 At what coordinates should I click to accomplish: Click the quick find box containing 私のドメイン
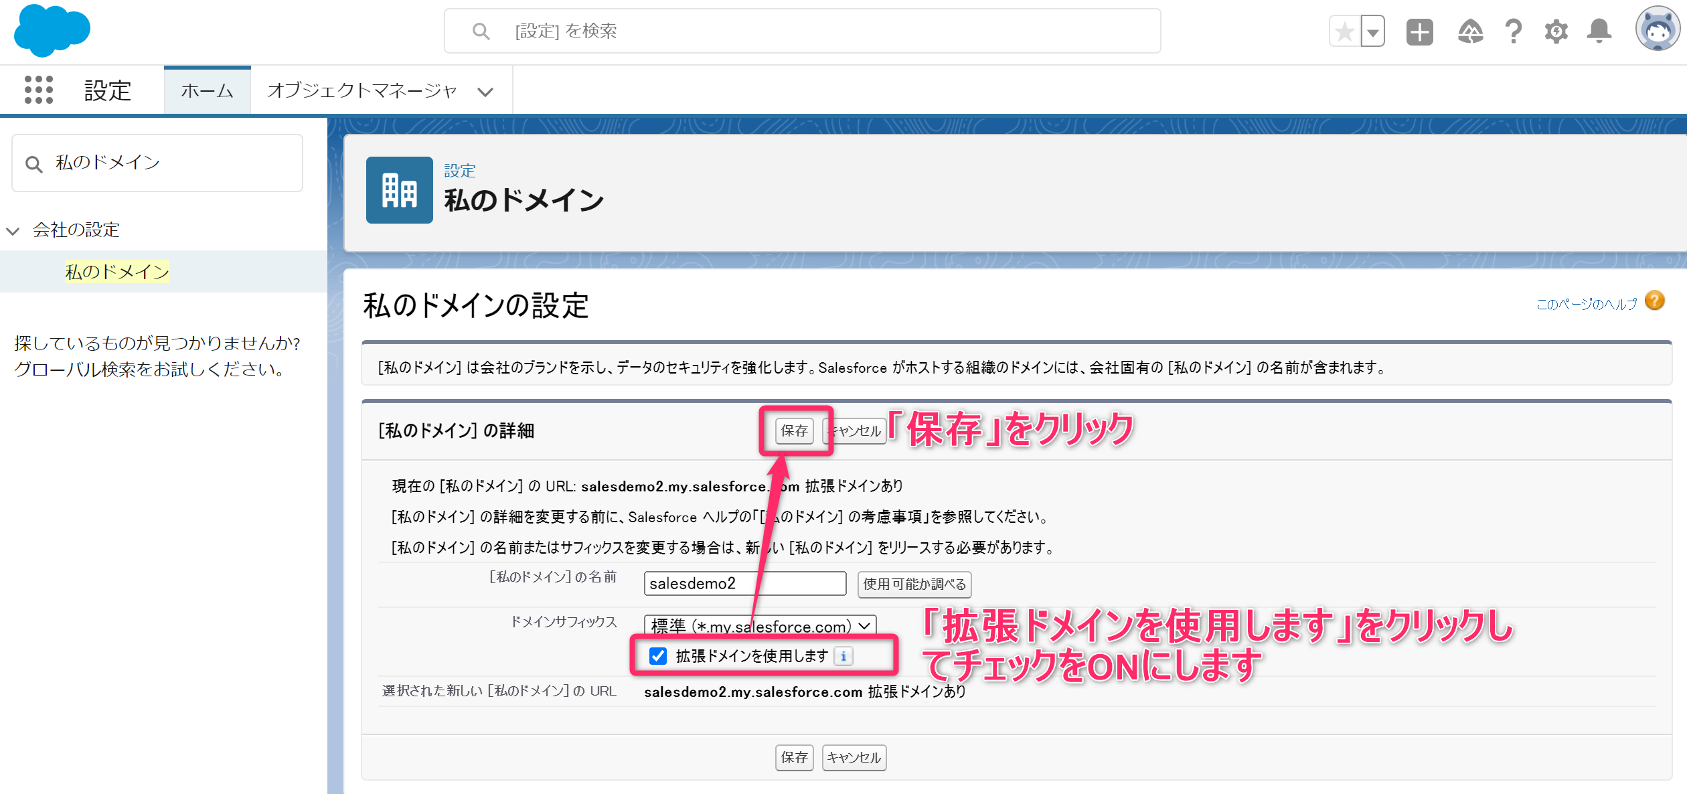(157, 163)
